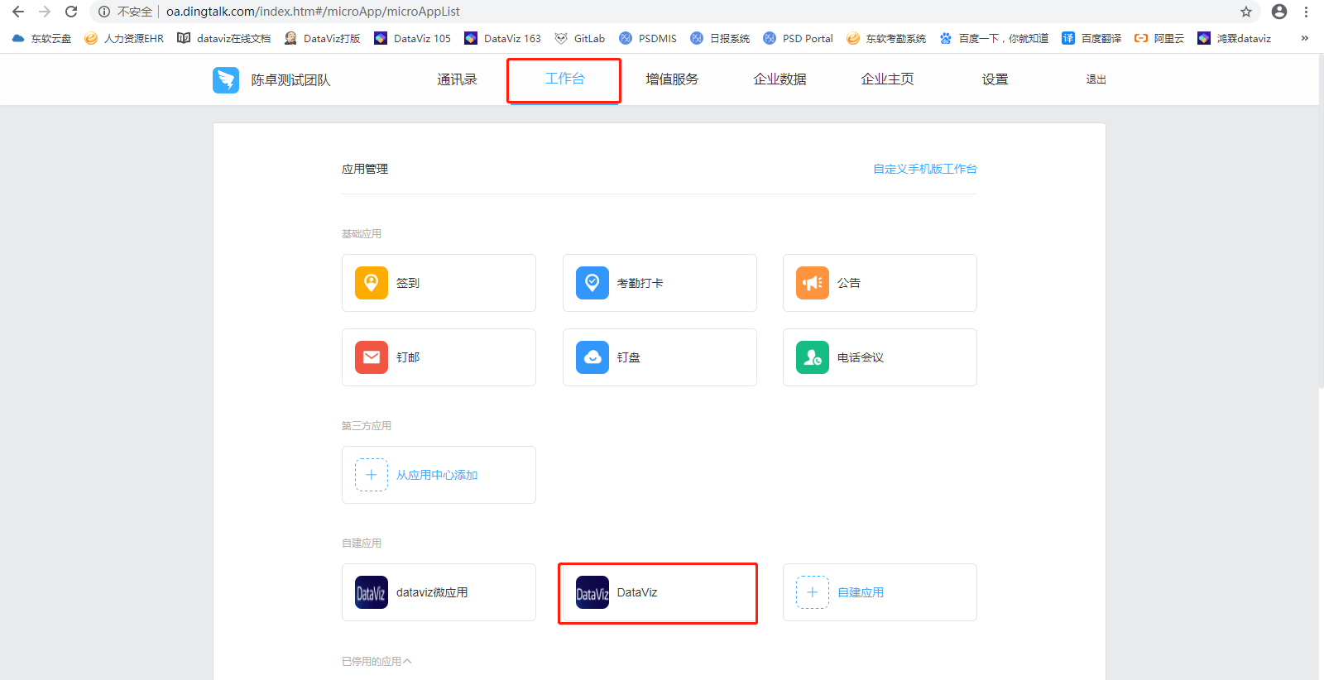Open the dataviz微应用 app icon
Viewport: 1324px width, 680px height.
[372, 592]
